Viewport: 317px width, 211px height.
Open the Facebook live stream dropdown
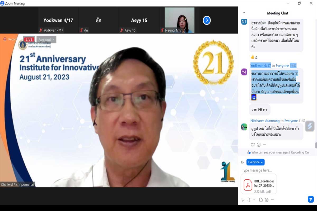(x=46, y=40)
